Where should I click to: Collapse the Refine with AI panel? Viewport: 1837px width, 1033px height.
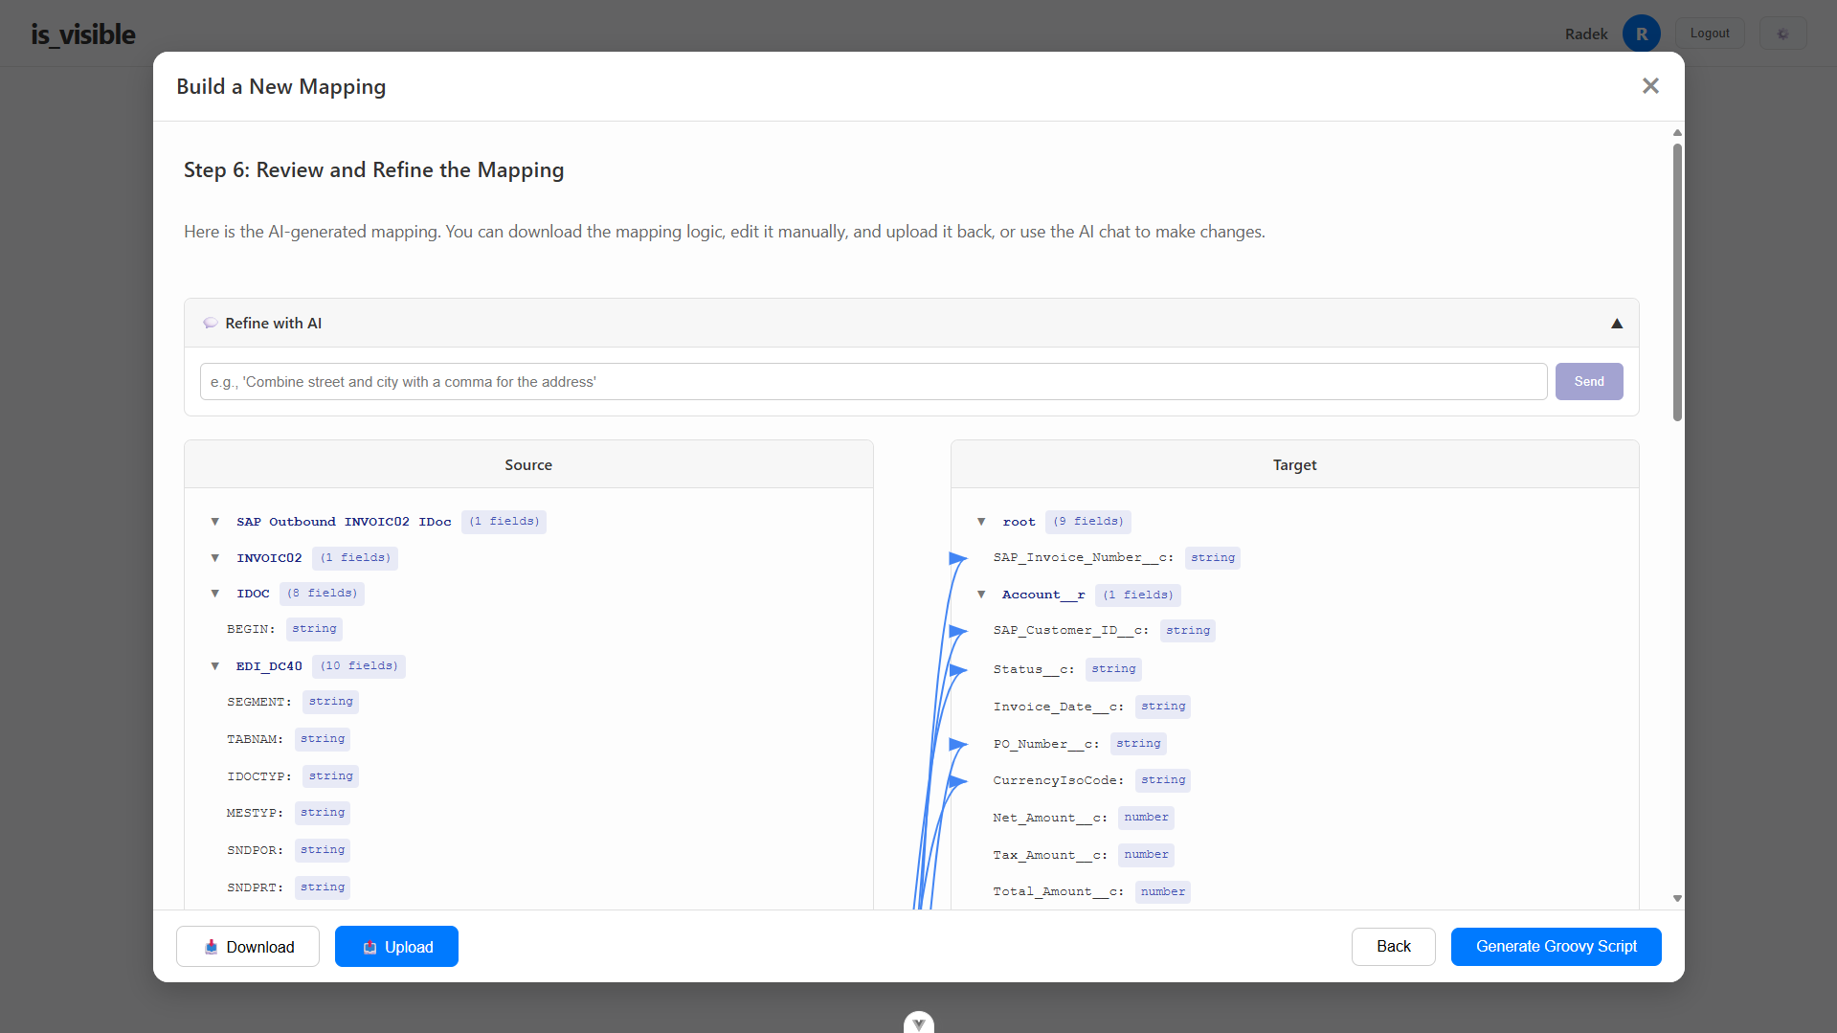(x=1616, y=323)
